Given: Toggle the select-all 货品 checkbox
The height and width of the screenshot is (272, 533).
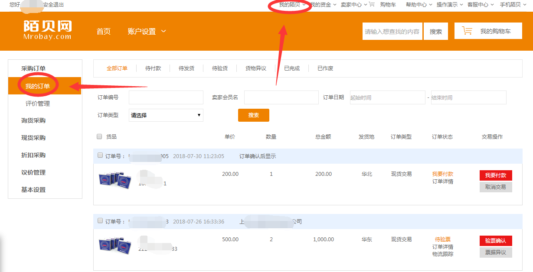Looking at the screenshot, I should [x=99, y=136].
